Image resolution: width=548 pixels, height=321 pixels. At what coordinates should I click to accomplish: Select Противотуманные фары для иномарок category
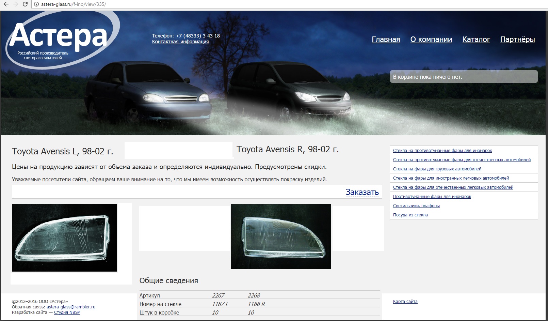coord(432,197)
